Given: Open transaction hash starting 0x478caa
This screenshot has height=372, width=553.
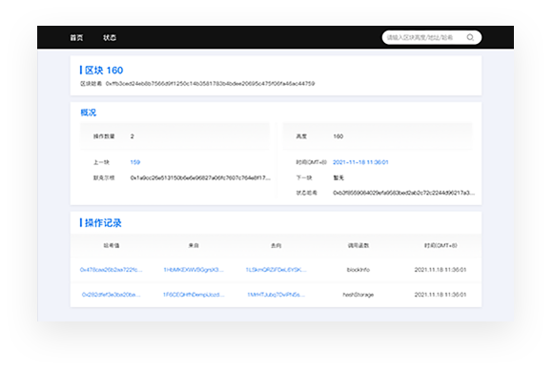Looking at the screenshot, I should tap(111, 270).
